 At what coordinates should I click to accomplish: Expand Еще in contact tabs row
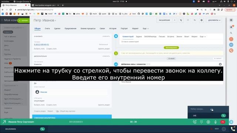click(146, 28)
